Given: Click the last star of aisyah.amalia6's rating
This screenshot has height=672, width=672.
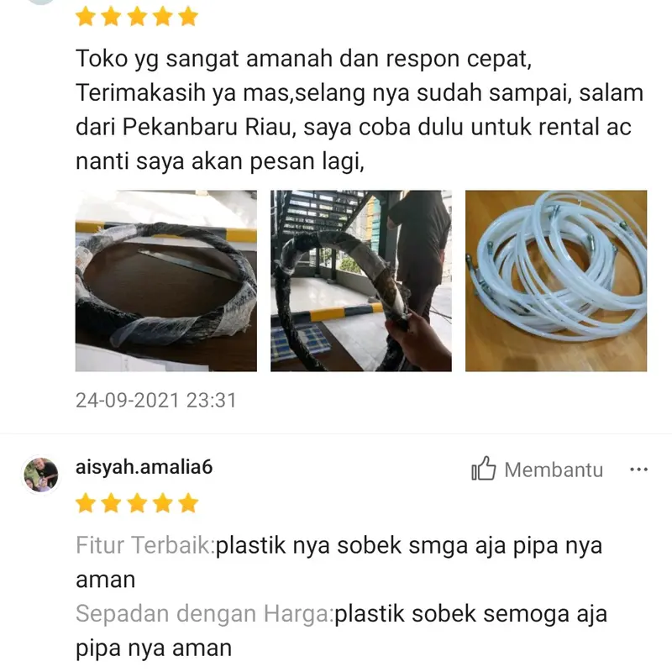Looking at the screenshot, I should (x=188, y=503).
